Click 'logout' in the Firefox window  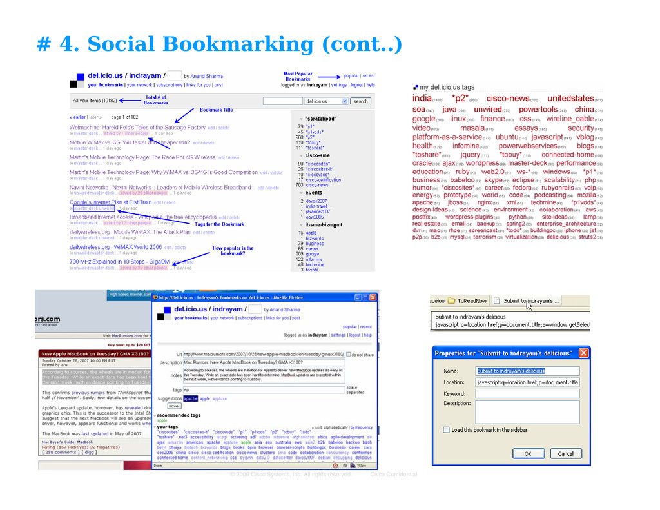[355, 335]
